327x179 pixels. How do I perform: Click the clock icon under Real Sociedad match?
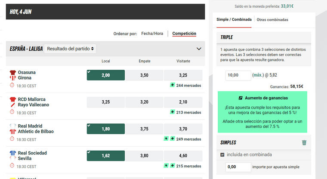12,166
